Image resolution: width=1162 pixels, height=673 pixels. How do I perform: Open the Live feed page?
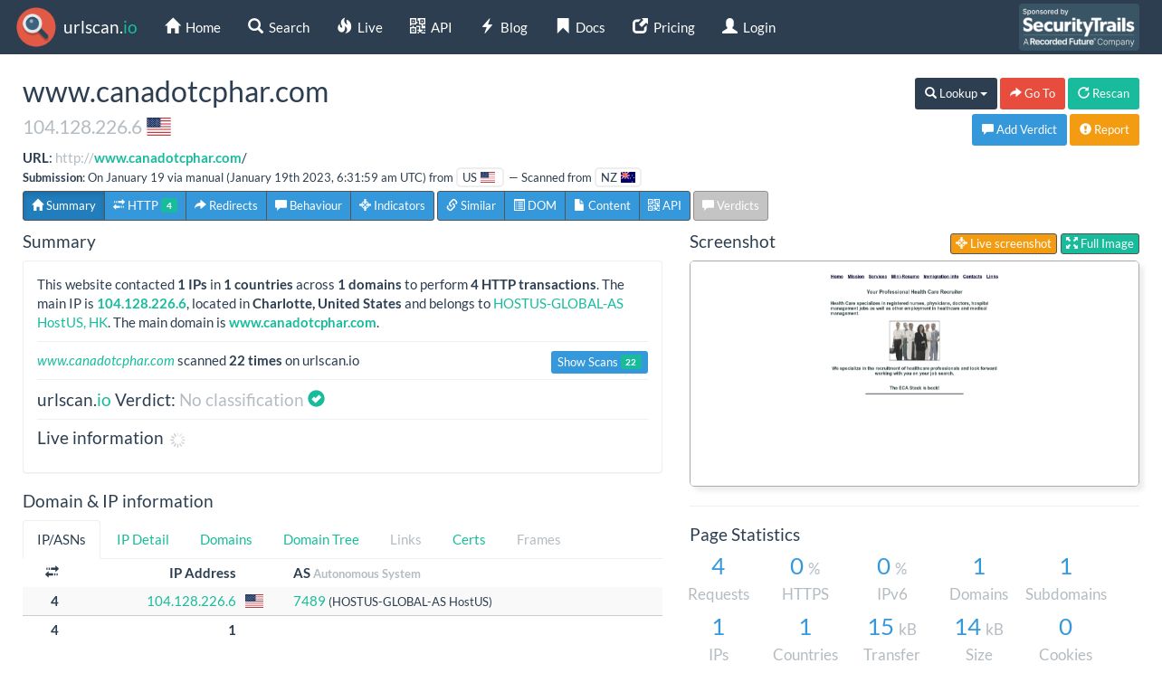(359, 27)
